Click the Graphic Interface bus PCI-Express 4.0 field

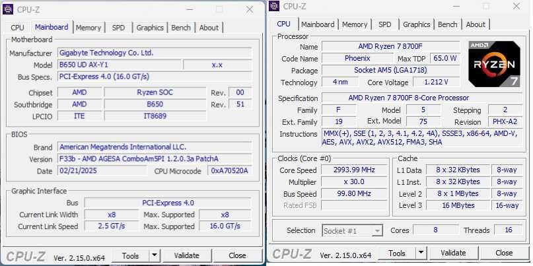coord(168,203)
